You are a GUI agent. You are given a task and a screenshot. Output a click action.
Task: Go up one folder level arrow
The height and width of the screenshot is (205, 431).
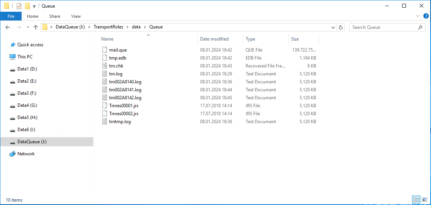(36, 27)
